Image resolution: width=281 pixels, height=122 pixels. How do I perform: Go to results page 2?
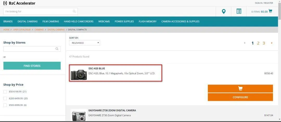click(258, 43)
